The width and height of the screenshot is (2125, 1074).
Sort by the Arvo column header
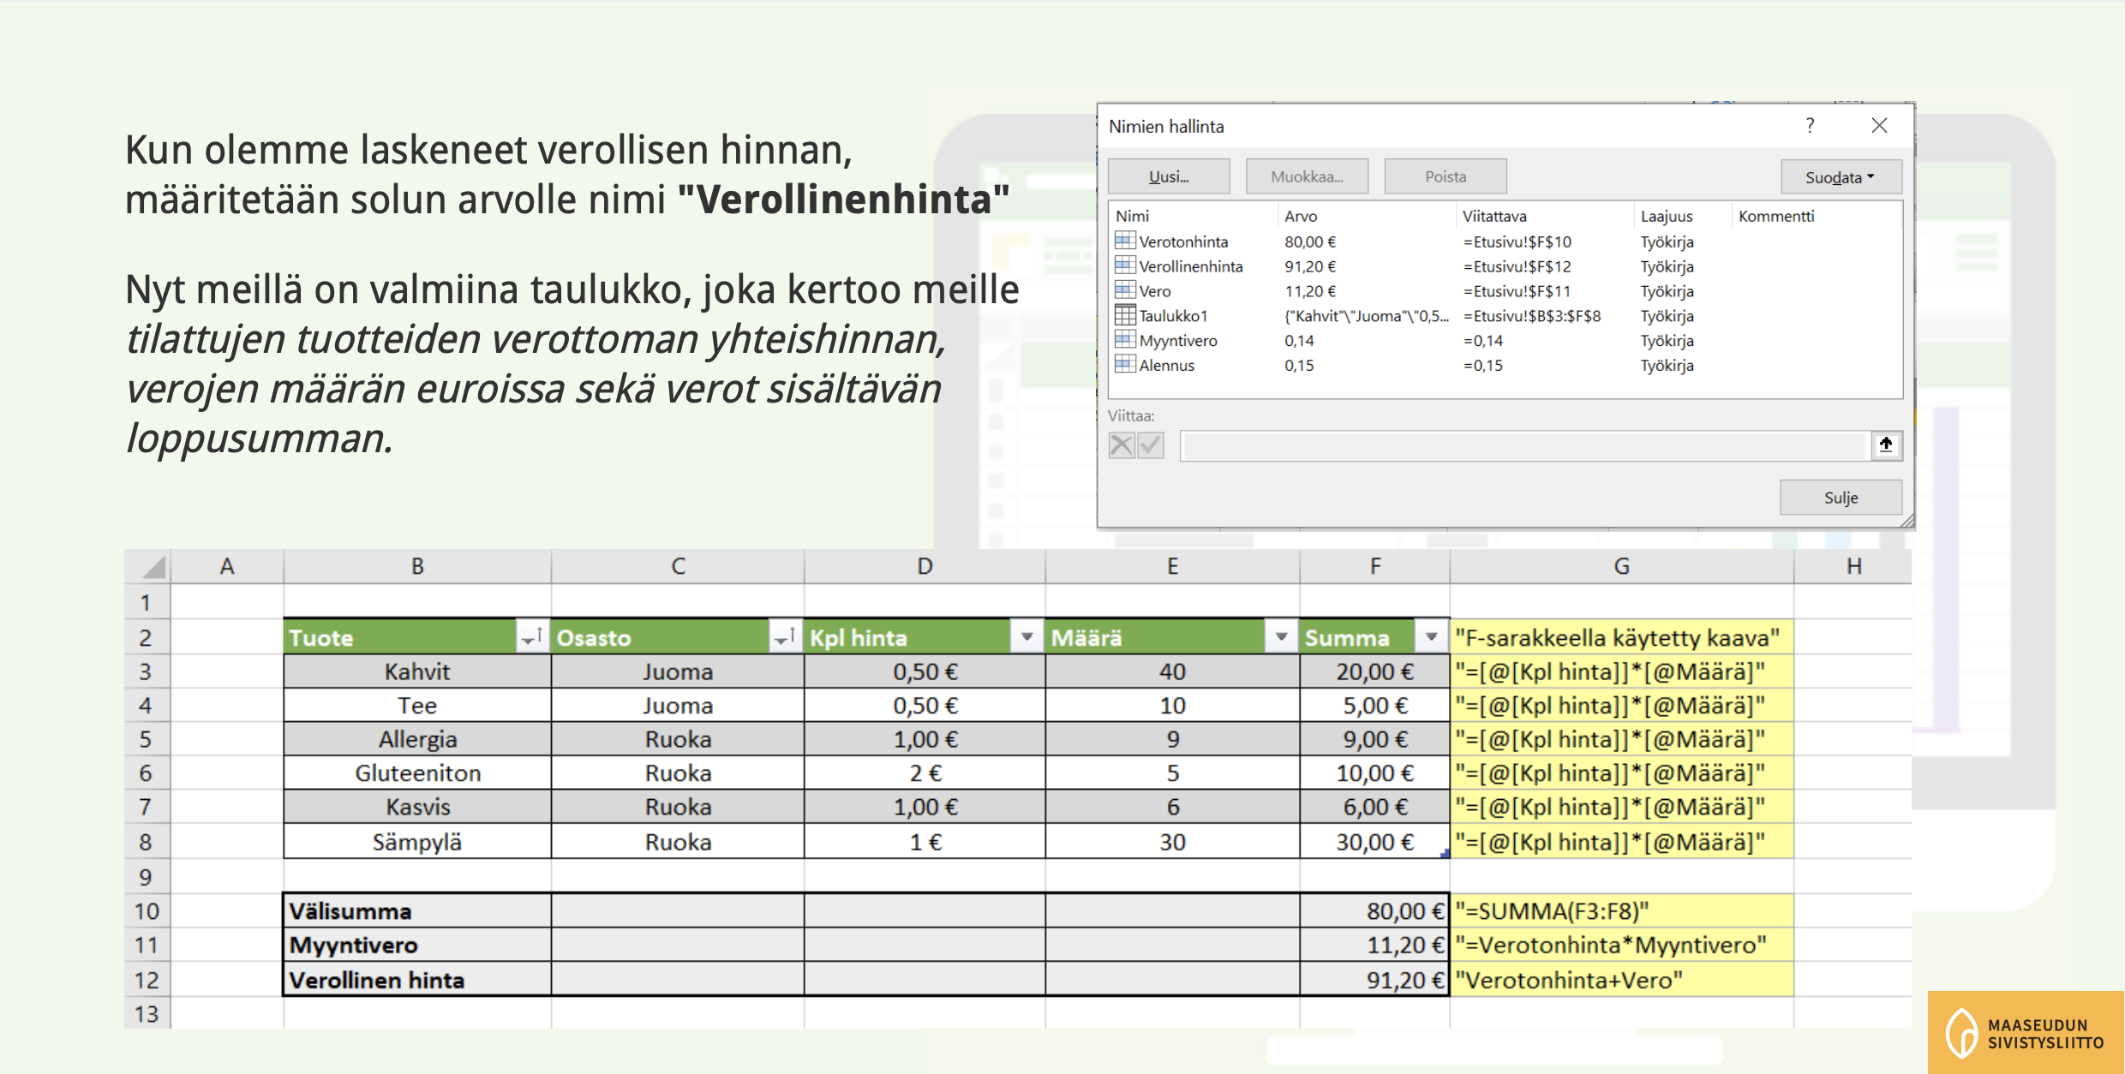(x=1367, y=216)
